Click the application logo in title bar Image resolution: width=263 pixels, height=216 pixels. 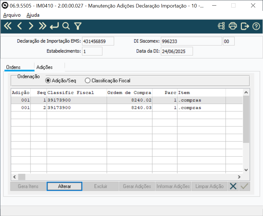click(x=5, y=6)
